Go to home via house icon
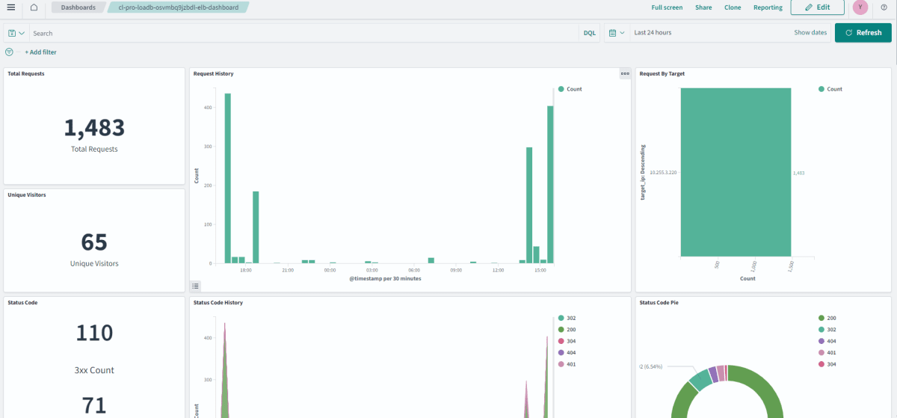The width and height of the screenshot is (897, 418). (x=34, y=7)
